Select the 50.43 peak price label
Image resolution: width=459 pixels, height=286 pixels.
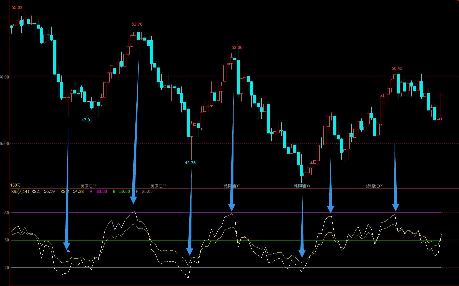point(397,68)
